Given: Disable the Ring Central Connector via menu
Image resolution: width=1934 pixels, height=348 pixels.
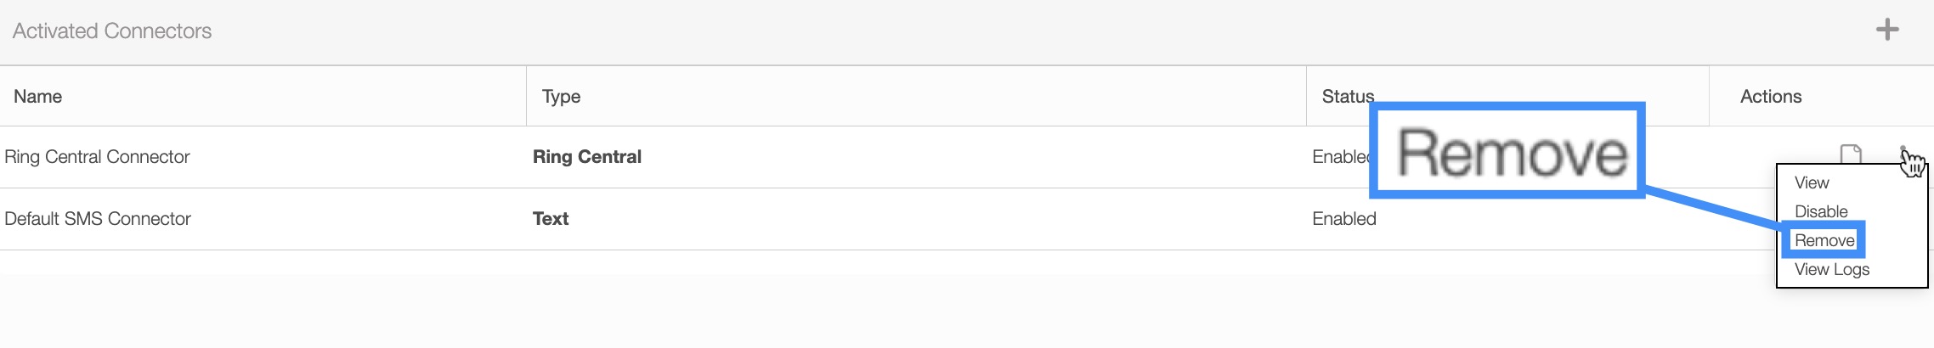Looking at the screenshot, I should (1821, 212).
